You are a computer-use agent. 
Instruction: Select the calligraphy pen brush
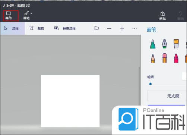(164, 44)
